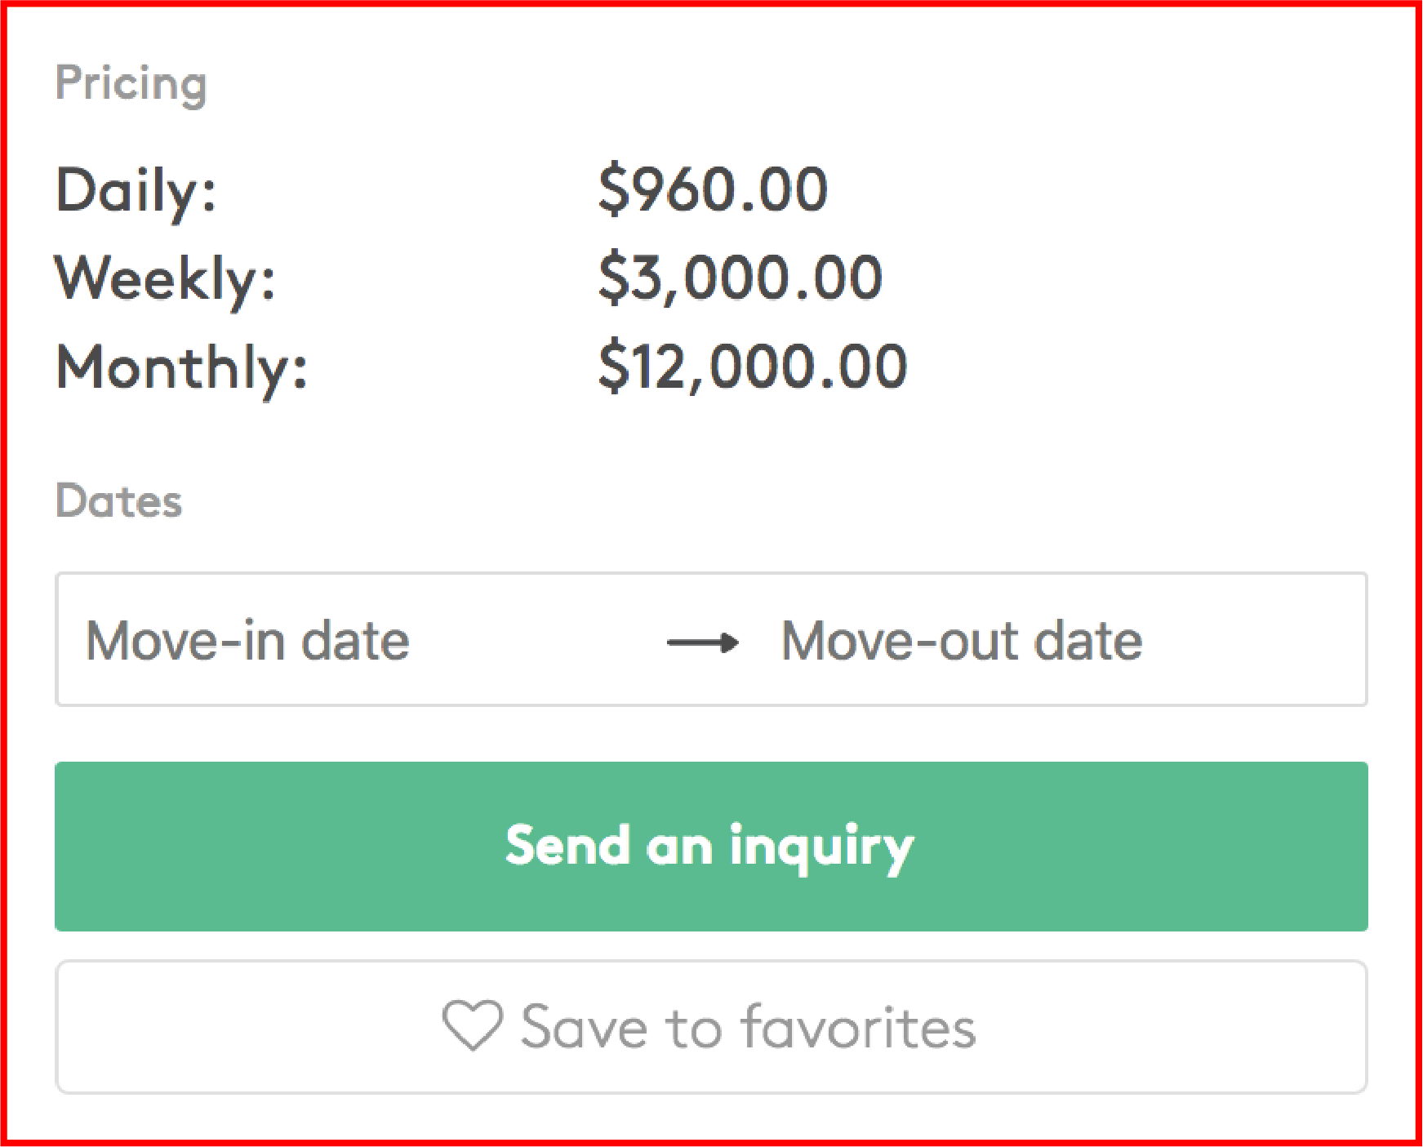This screenshot has height=1147, width=1423.
Task: Click the Dates section heading
Action: [118, 500]
